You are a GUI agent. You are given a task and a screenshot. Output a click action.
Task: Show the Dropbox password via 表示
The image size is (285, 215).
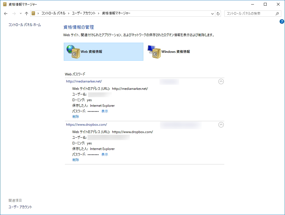(x=104, y=154)
